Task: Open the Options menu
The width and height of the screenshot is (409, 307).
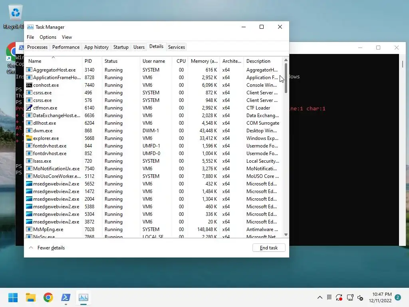Action: click(48, 37)
